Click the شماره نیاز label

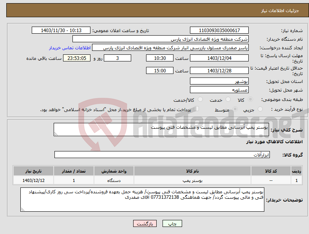point(292,31)
